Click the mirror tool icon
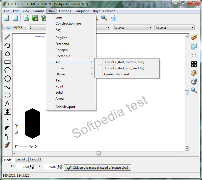The width and height of the screenshot is (202, 180). [x=194, y=55]
